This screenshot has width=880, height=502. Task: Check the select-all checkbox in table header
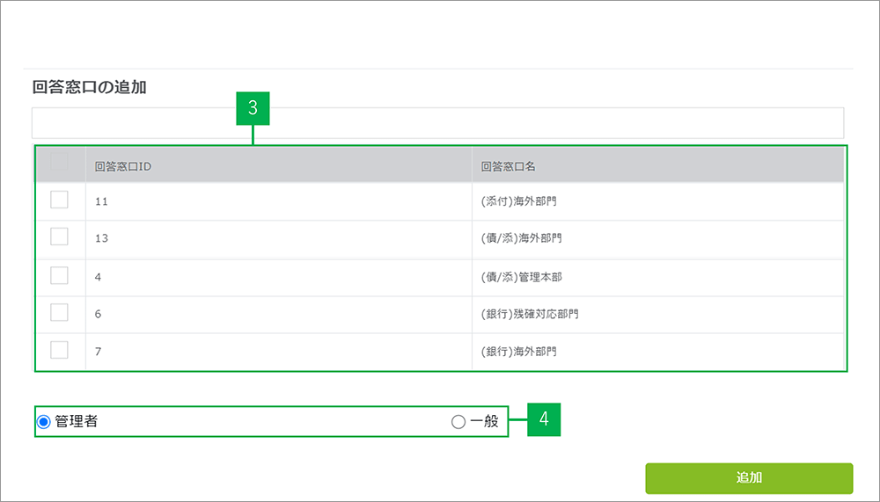point(60,163)
